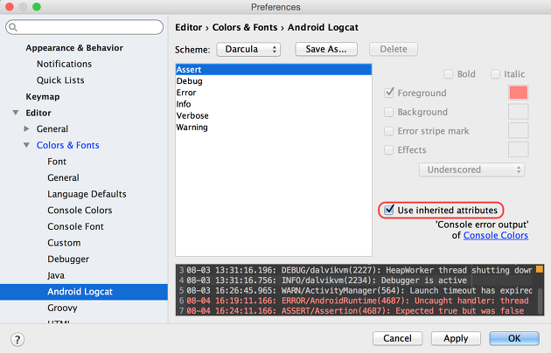Screen dimensions: 551x353
Task: Click the ASSERT/Assertion preview log line
Action: coord(355,311)
